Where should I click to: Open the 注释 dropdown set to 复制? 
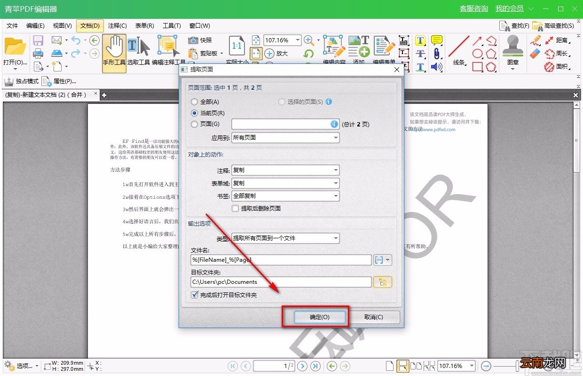point(285,170)
